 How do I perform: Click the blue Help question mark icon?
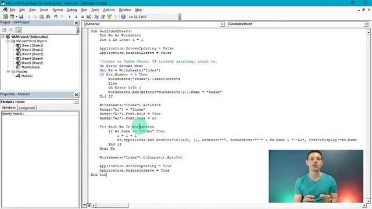tap(123, 17)
